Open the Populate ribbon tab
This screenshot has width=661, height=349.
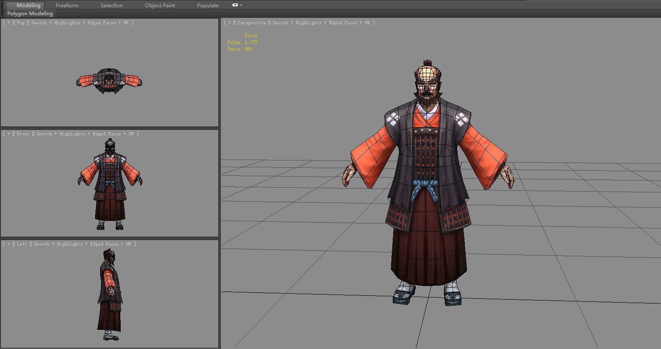pos(208,5)
